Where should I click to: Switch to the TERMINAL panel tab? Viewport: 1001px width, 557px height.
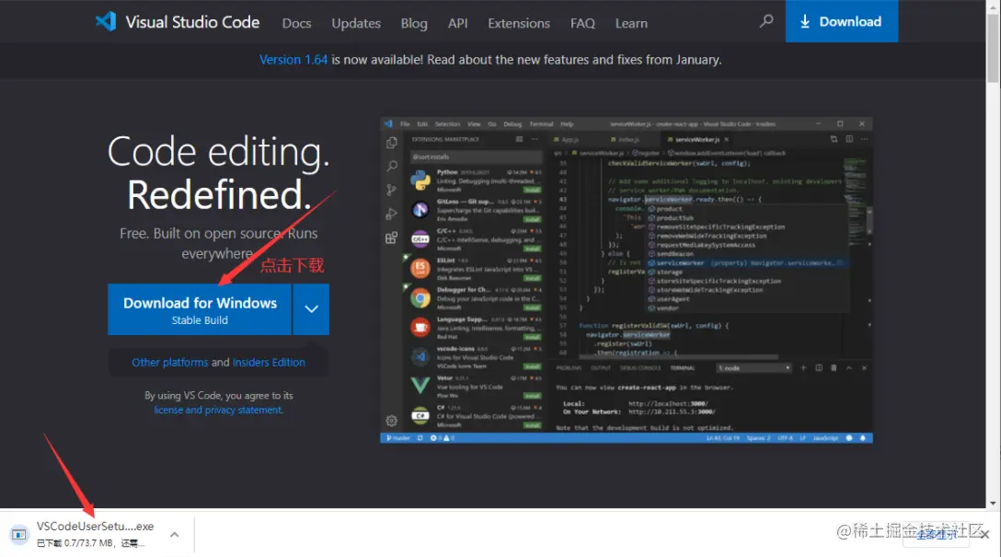point(683,368)
